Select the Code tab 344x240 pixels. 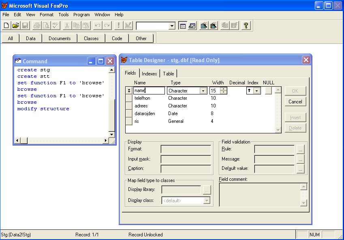(117, 39)
